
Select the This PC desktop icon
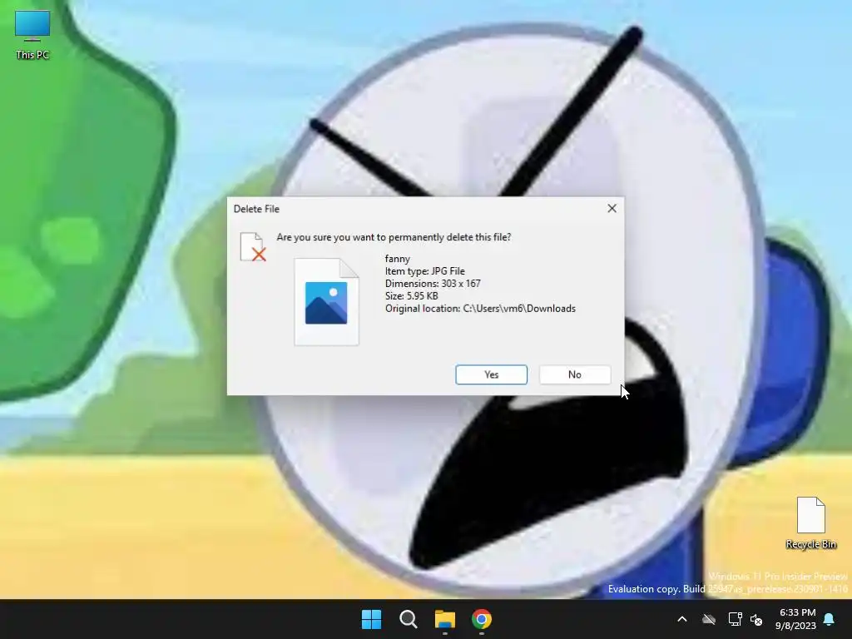pyautogui.click(x=32, y=33)
